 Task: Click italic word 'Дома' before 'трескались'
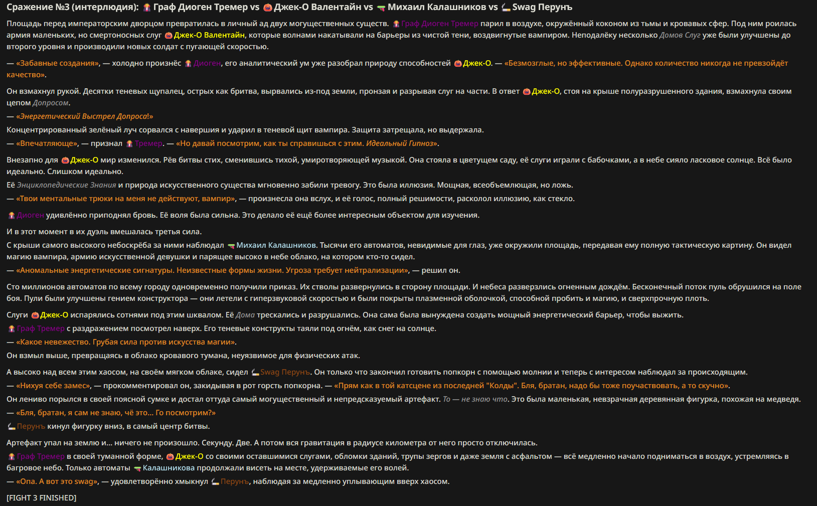click(x=245, y=315)
